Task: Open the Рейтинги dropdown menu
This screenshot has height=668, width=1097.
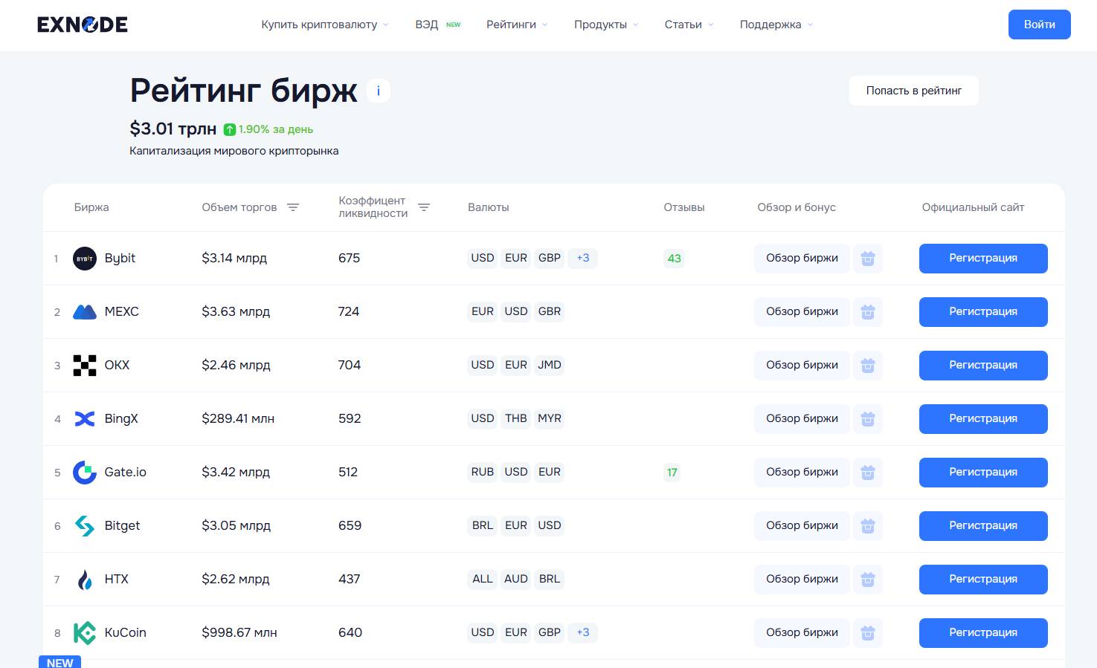Action: pos(517,25)
